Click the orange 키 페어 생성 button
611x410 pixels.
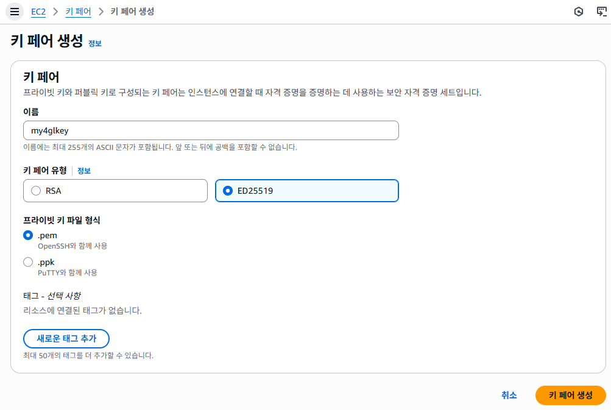tap(570, 395)
